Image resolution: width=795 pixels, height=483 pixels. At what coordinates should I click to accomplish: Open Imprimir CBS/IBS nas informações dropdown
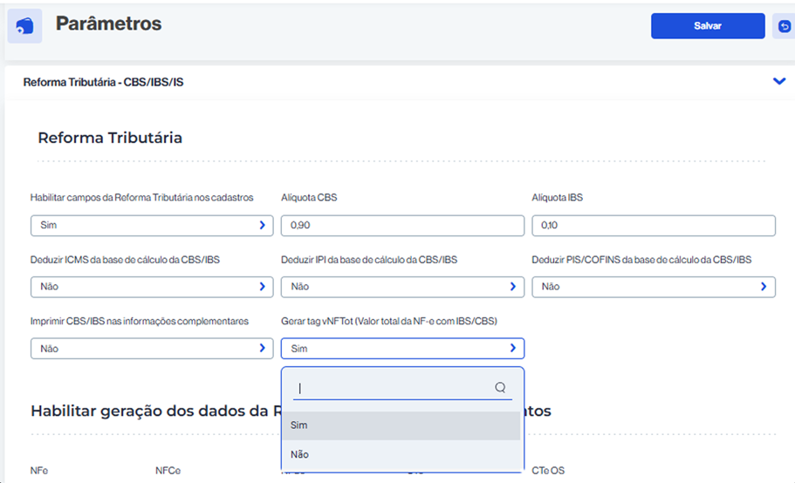tap(152, 349)
